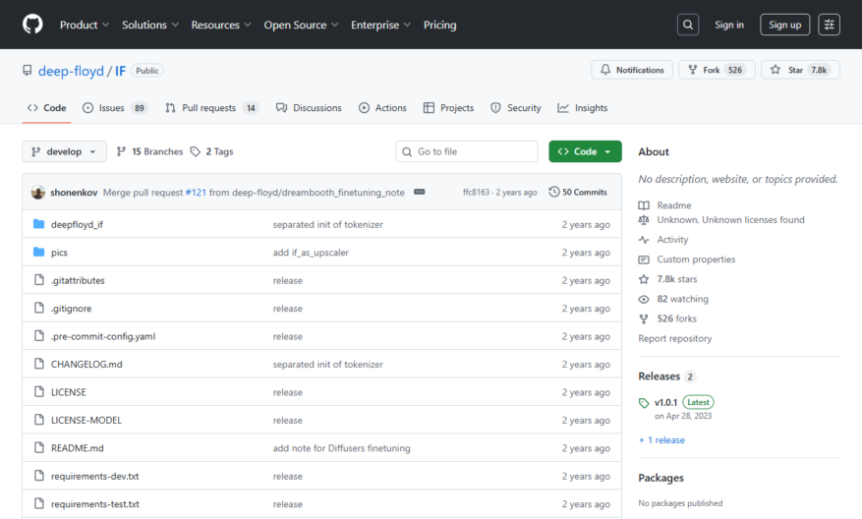This screenshot has width=862, height=519.
Task: Open the Projects tab
Action: pyautogui.click(x=448, y=108)
